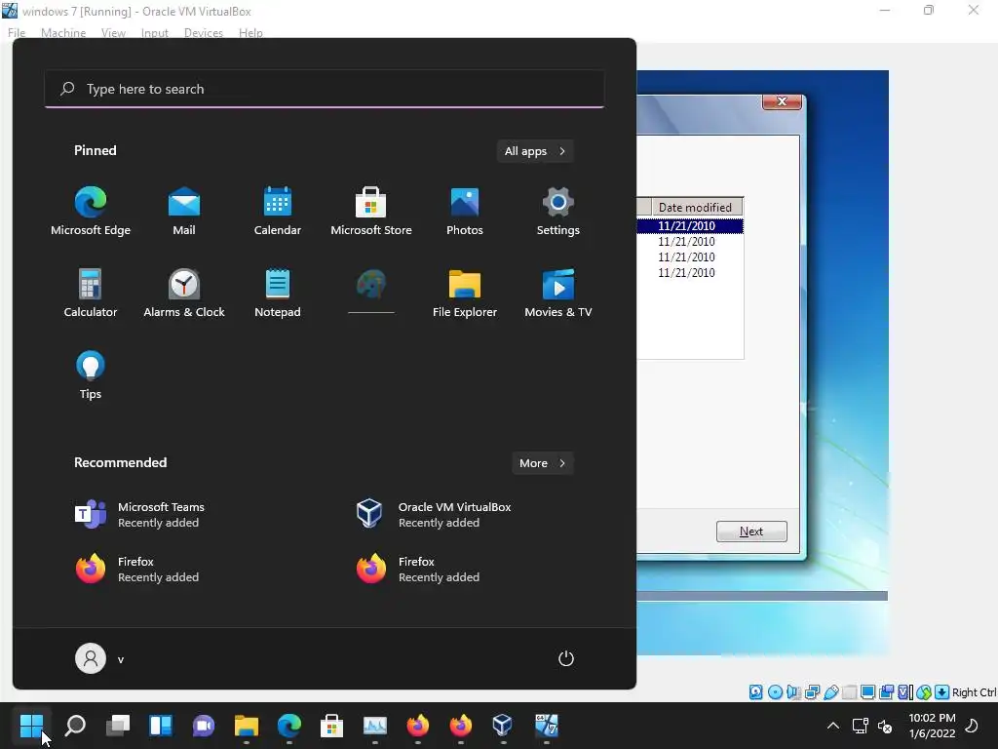Screen dimensions: 998x749
Task: Click VirtualBox shared folders status icon
Action: tap(849, 692)
